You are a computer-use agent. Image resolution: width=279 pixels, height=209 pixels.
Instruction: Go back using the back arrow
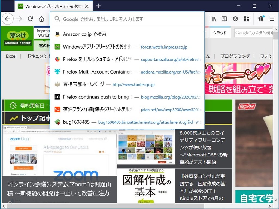[x=7, y=19]
